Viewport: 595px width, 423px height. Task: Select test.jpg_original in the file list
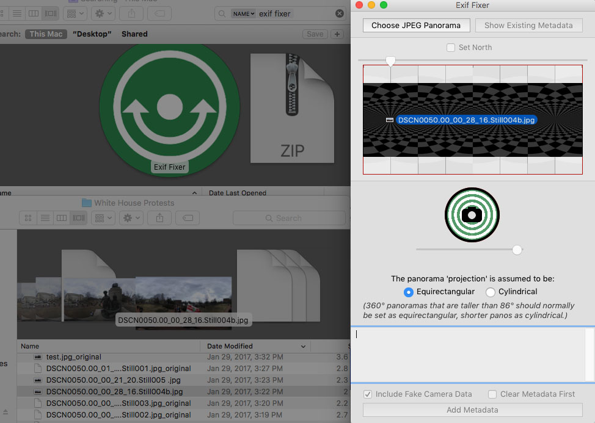click(73, 356)
